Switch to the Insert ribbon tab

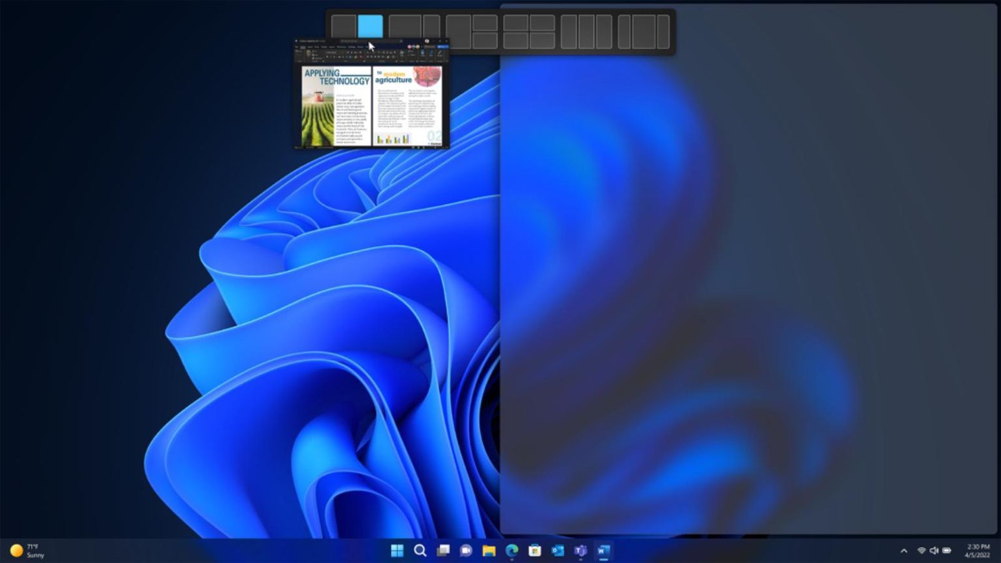[x=309, y=47]
